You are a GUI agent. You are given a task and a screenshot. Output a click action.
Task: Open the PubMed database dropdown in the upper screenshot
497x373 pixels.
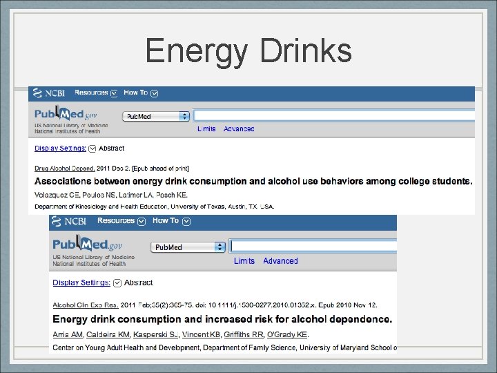click(156, 117)
